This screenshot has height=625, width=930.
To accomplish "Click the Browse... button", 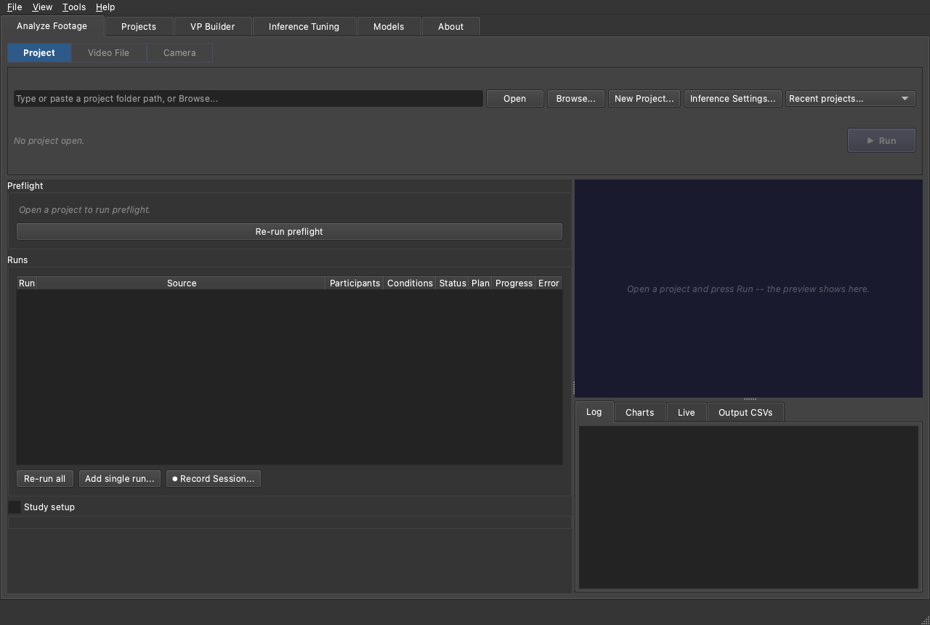I will click(x=575, y=98).
